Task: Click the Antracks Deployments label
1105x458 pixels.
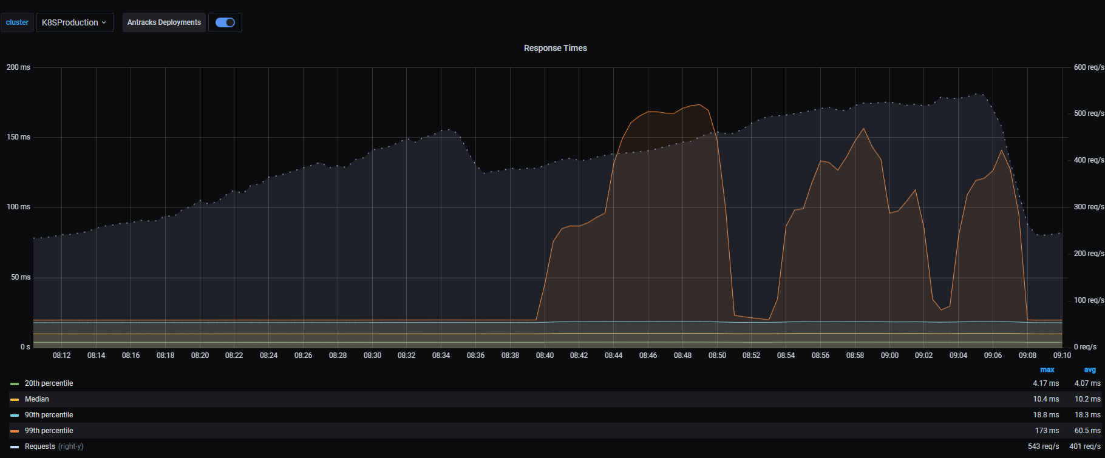Action: 164,22
